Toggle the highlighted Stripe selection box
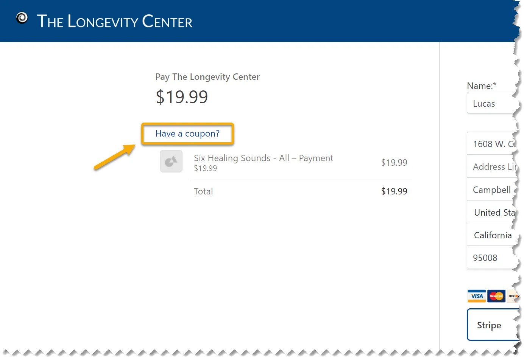 [489, 325]
